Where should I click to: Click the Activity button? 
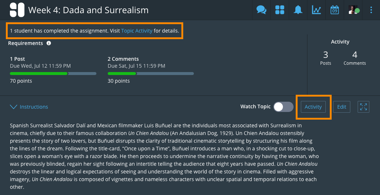313,107
